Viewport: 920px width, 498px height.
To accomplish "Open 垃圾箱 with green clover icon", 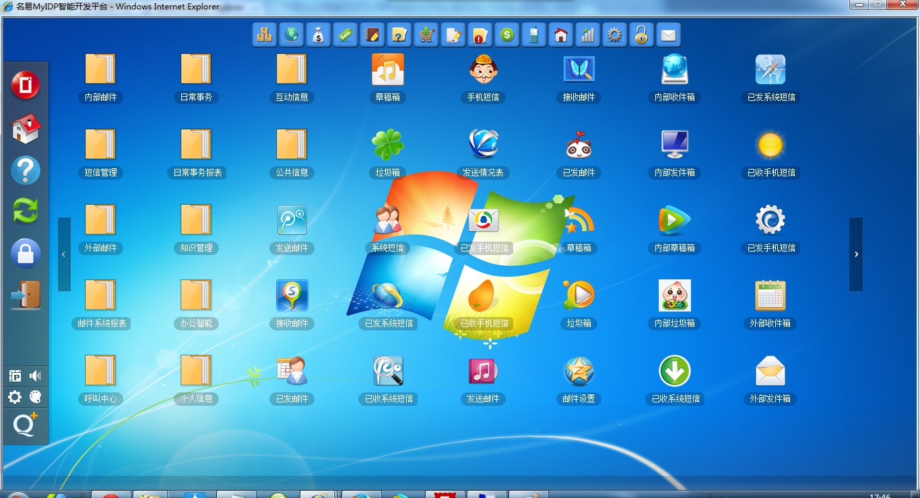I will 387,144.
